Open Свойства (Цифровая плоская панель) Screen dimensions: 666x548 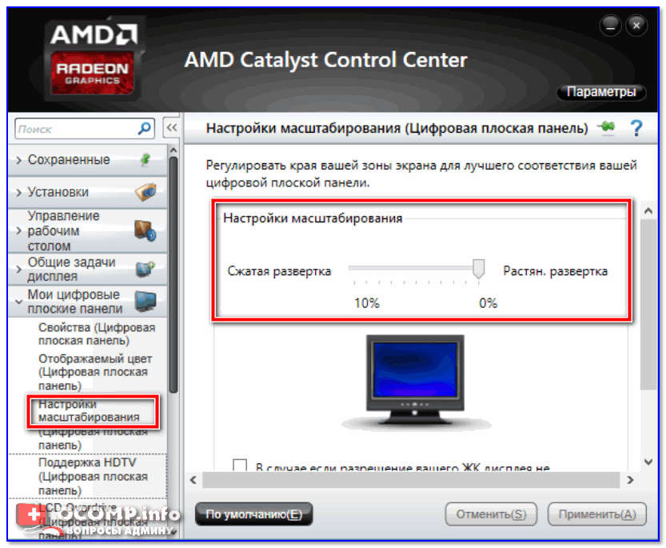pyautogui.click(x=97, y=334)
